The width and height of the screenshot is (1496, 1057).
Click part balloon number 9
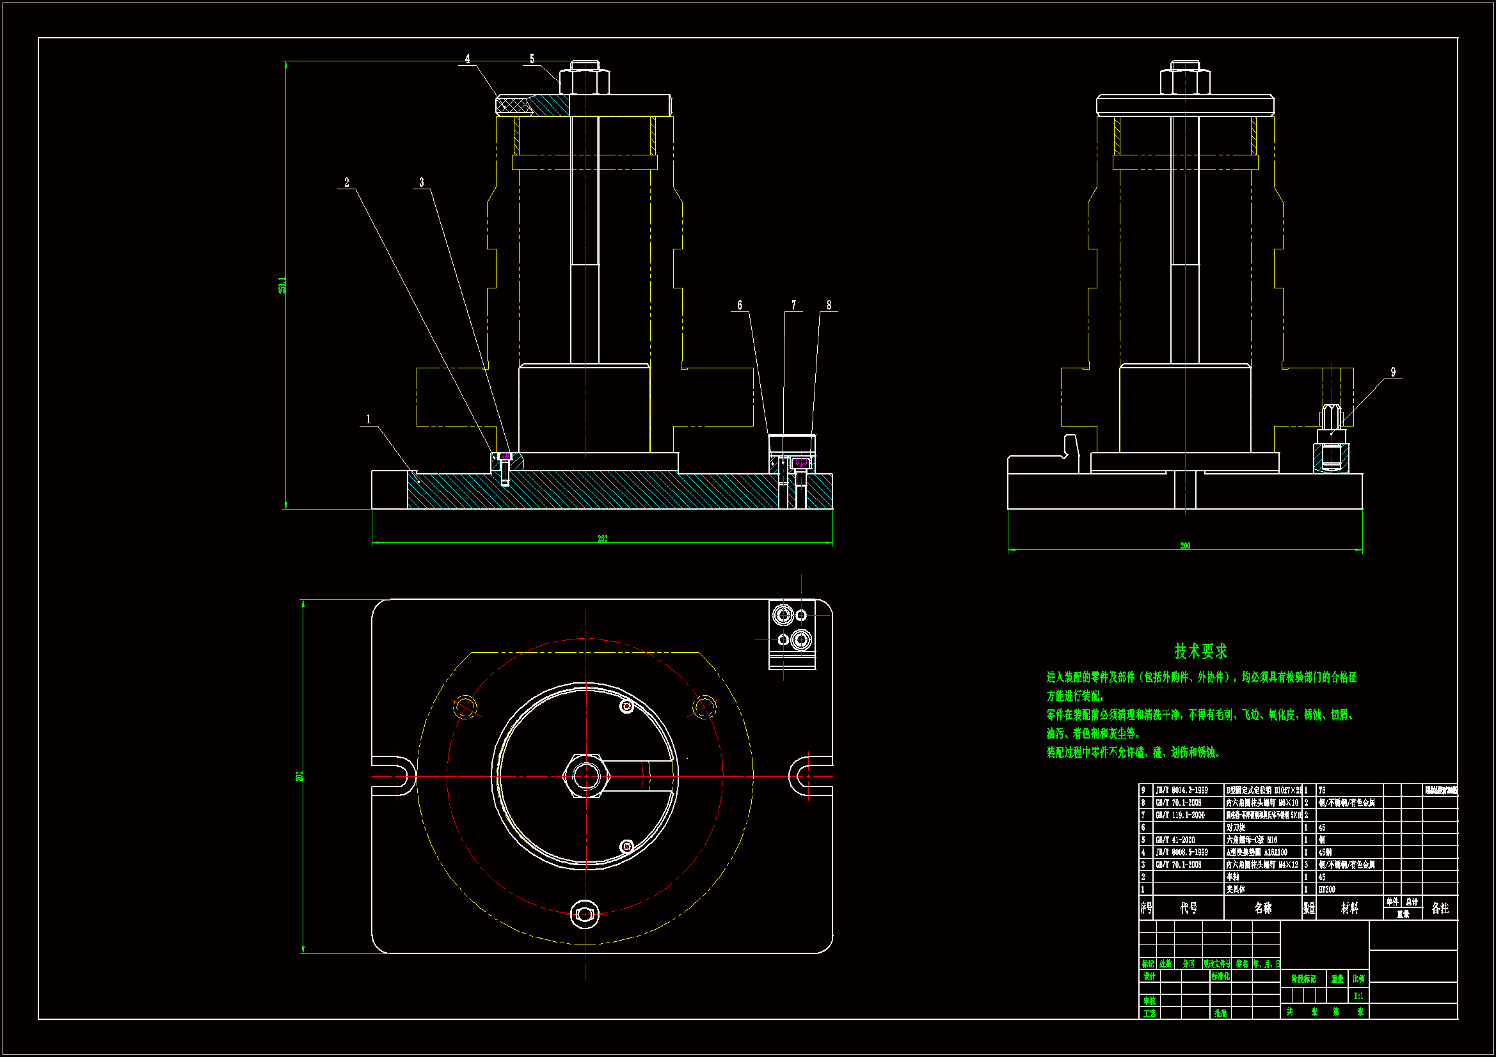click(x=1393, y=373)
